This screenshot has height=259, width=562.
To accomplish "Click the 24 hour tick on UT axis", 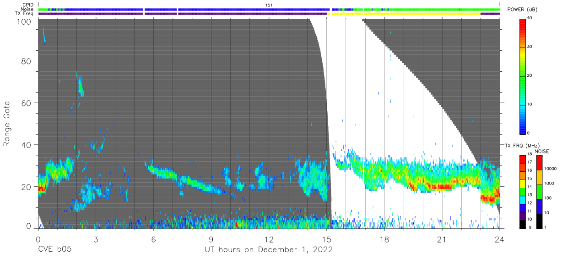I will (x=500, y=239).
